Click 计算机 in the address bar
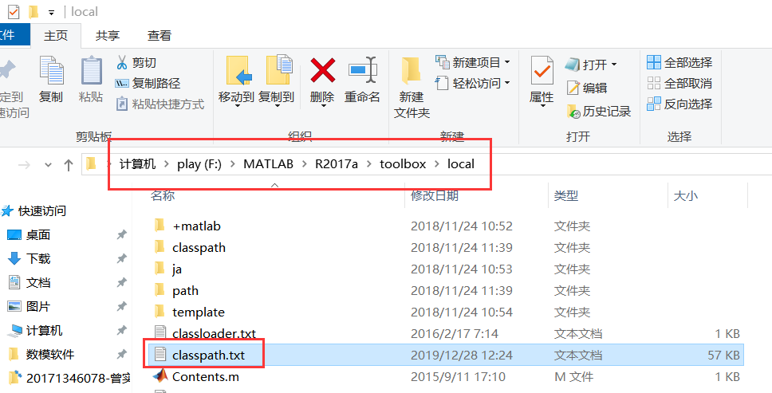 tap(137, 163)
